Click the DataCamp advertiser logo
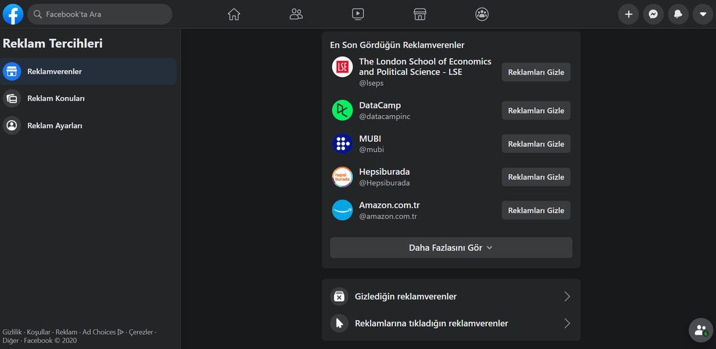 tap(342, 110)
